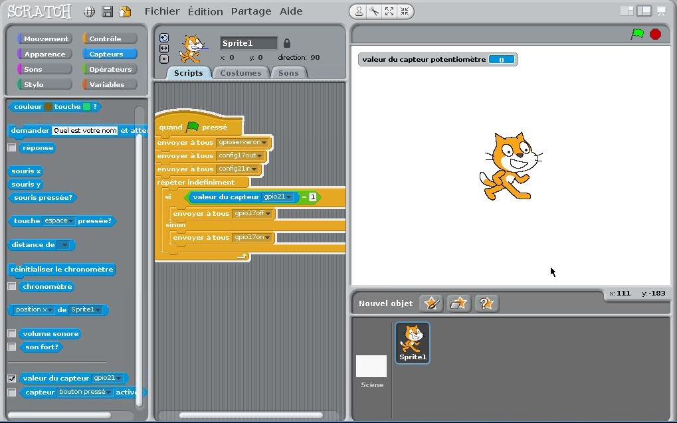Open the Fichier menu

pos(161,11)
